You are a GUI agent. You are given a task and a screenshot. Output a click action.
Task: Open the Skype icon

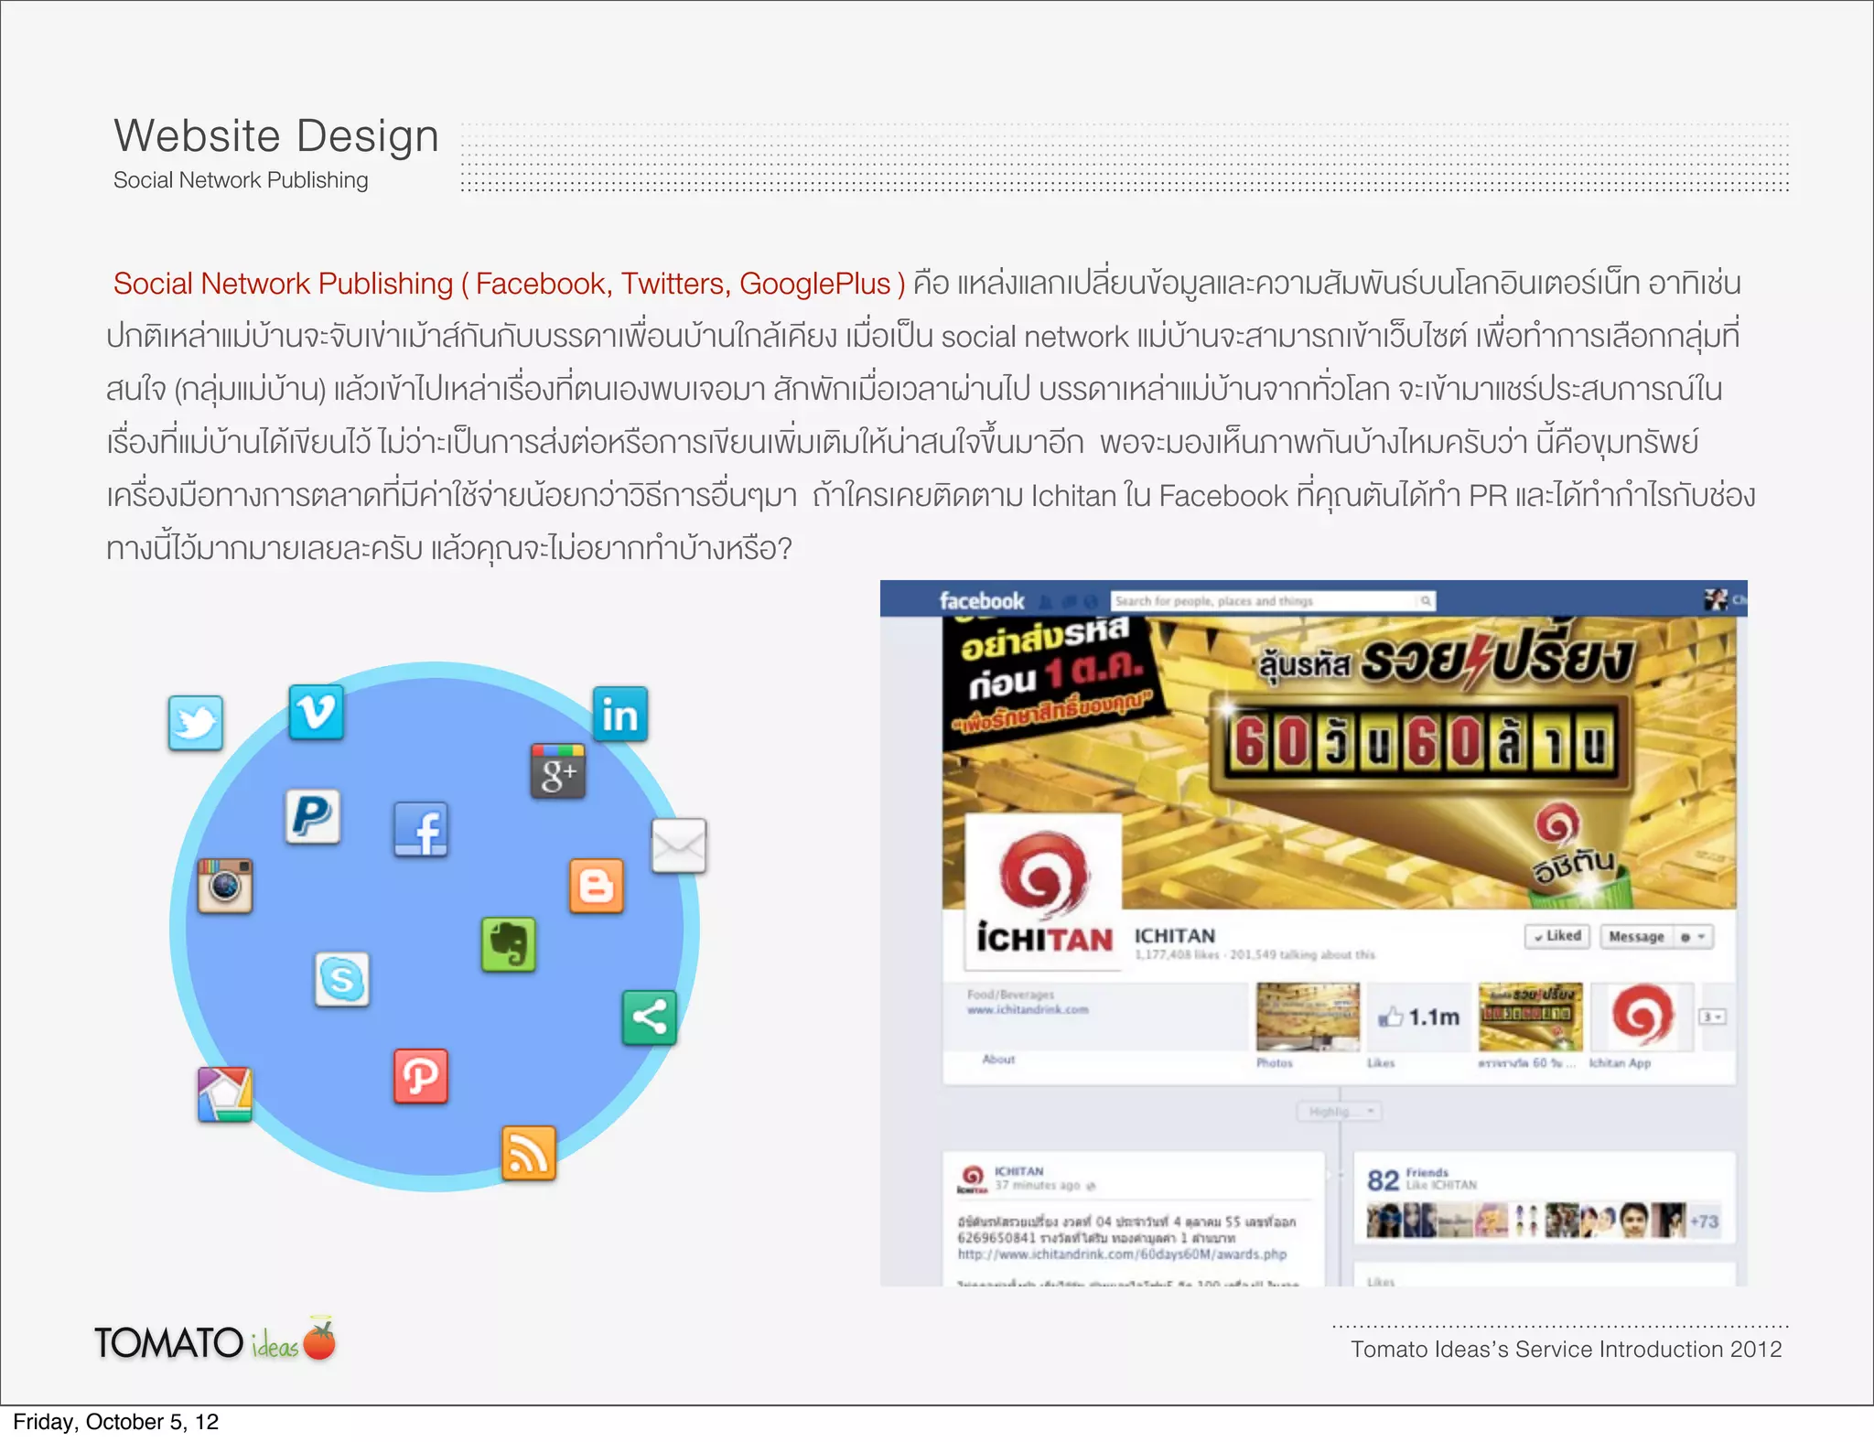tap(342, 979)
